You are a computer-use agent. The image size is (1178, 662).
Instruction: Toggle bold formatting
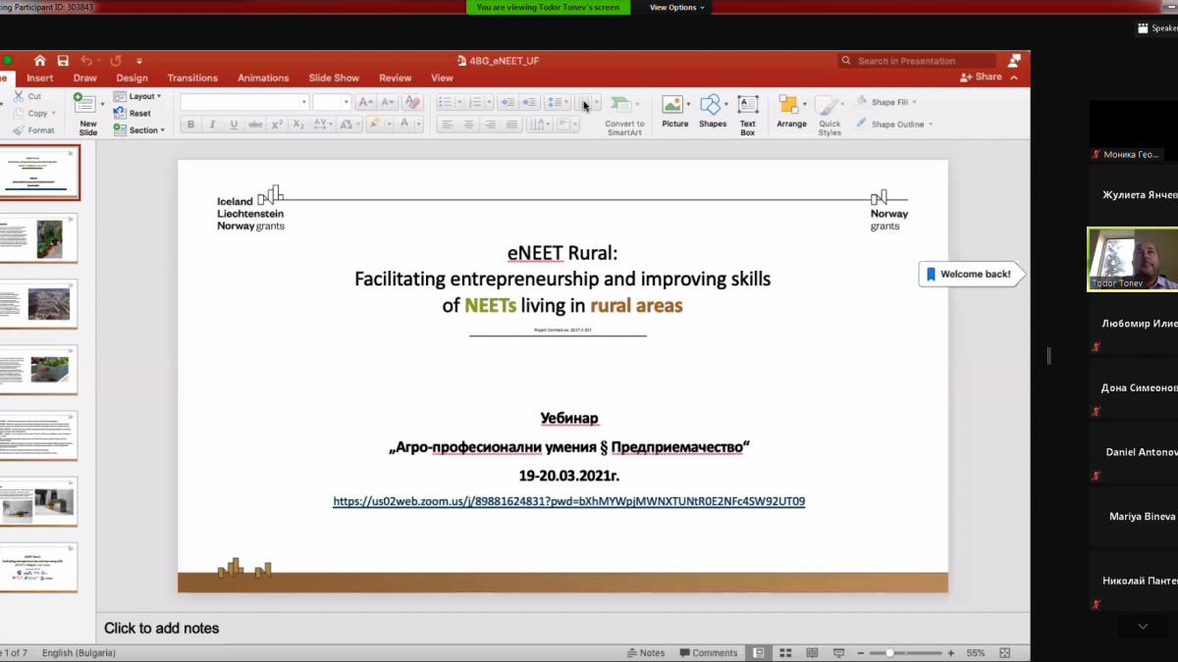click(x=190, y=125)
